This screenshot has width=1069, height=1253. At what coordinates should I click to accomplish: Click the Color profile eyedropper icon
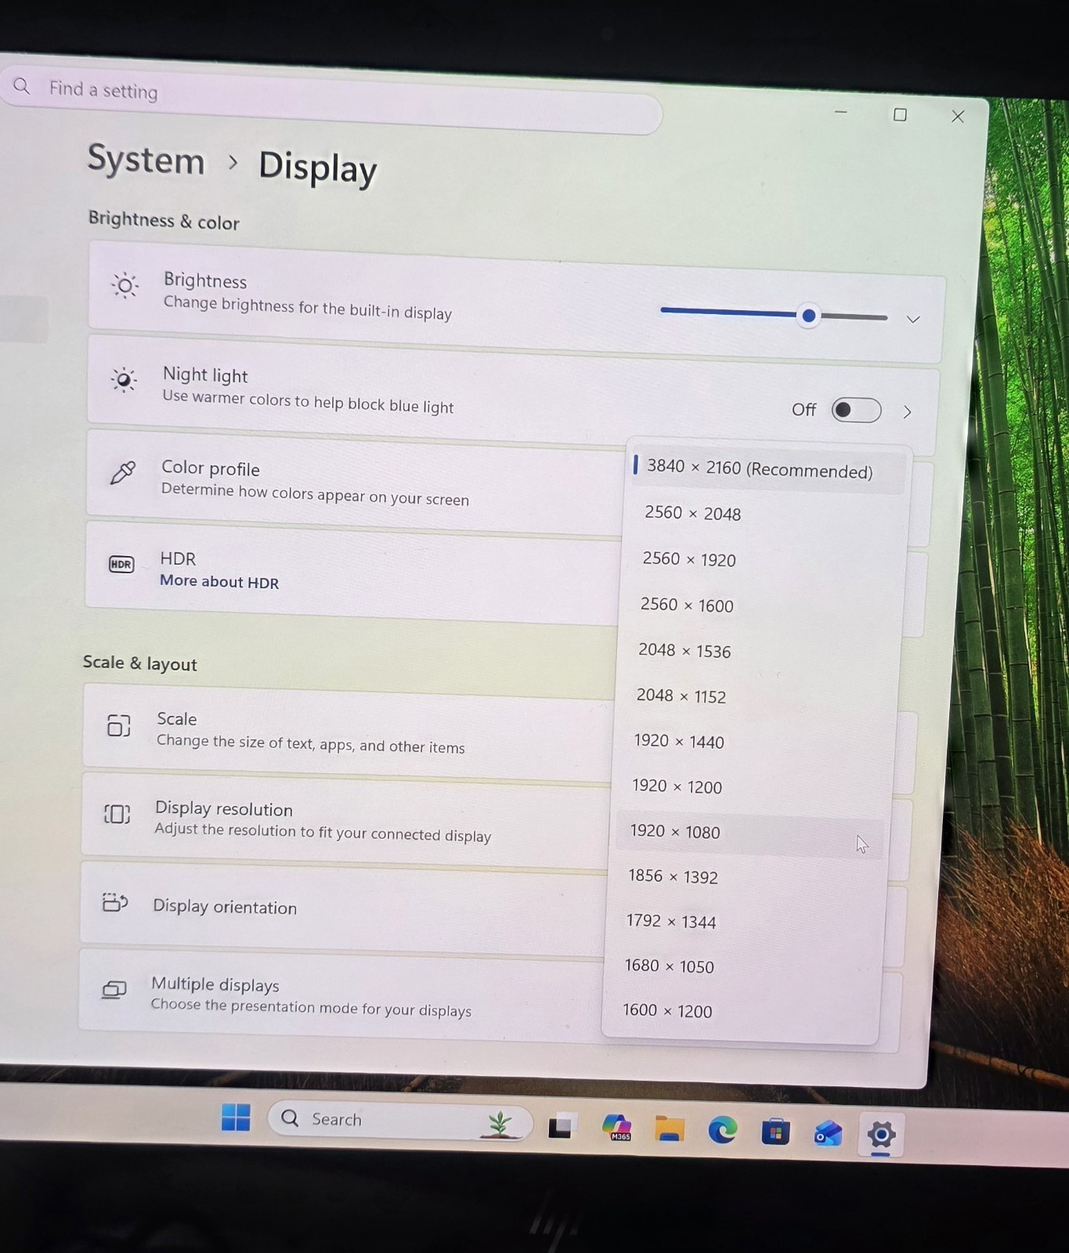tap(123, 472)
